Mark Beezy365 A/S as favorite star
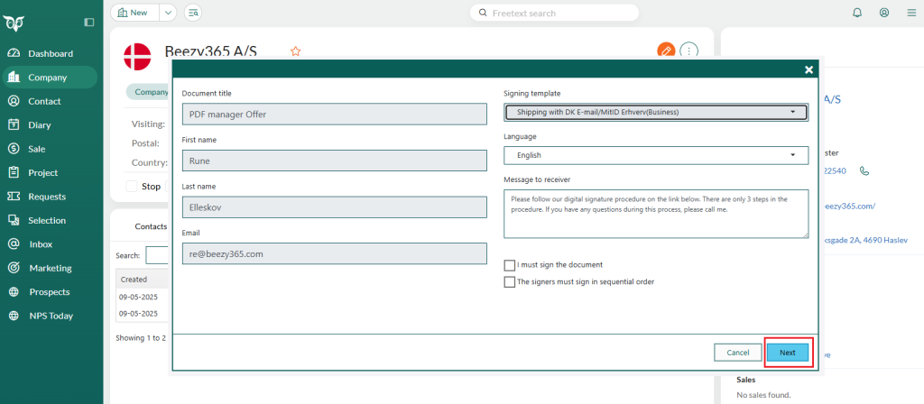 point(296,51)
